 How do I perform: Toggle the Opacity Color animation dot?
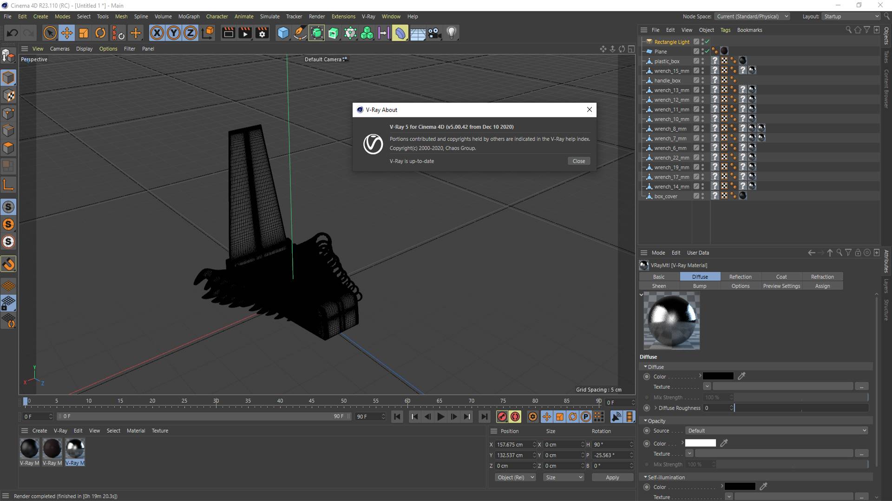[x=647, y=444]
